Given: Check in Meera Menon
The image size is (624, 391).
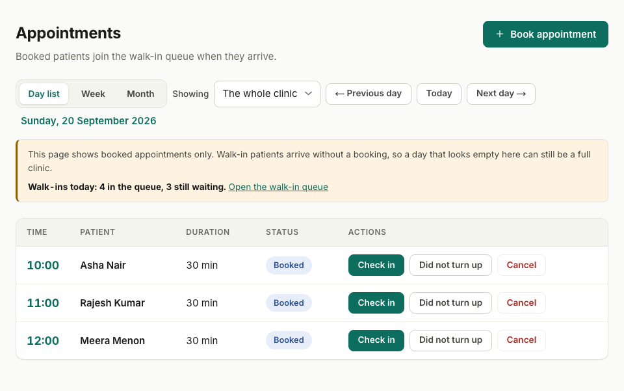Looking at the screenshot, I should 376,340.
